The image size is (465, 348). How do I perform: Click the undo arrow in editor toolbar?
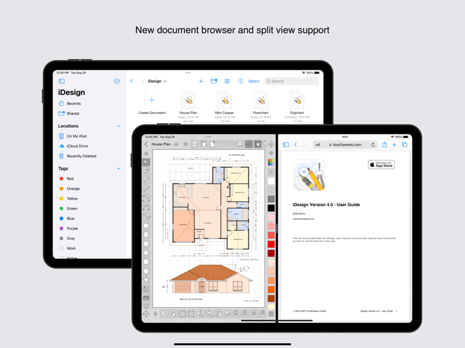point(221,144)
